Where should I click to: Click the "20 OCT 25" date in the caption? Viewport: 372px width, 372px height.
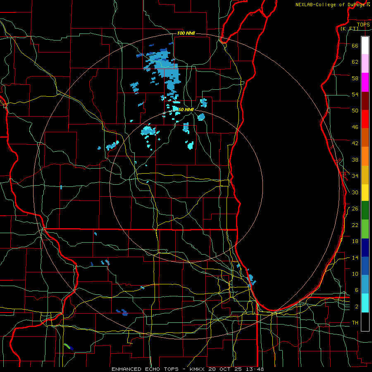click(227, 369)
